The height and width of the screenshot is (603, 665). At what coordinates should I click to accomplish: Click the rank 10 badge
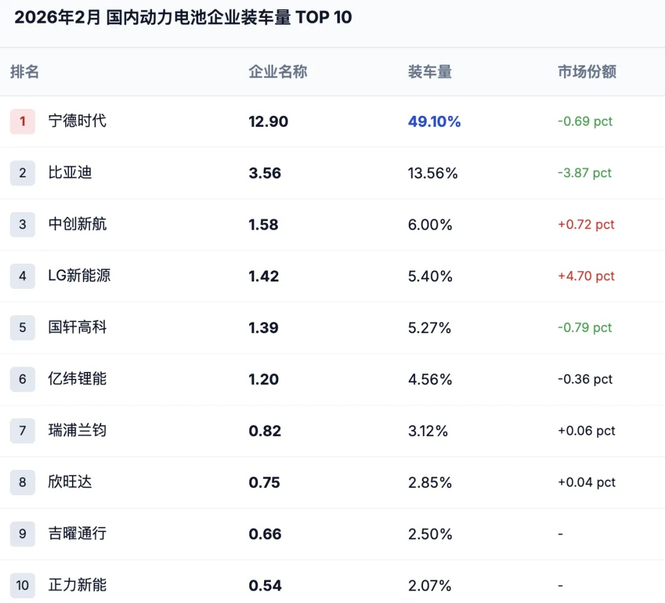tap(23, 585)
